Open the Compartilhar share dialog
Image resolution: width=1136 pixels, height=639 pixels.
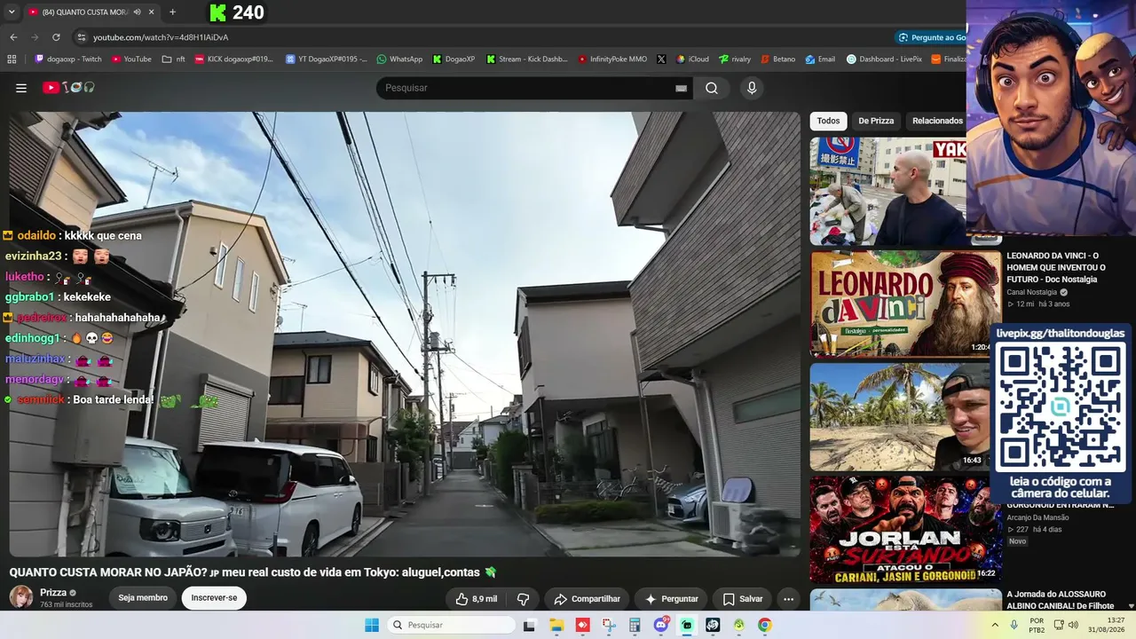tap(587, 599)
